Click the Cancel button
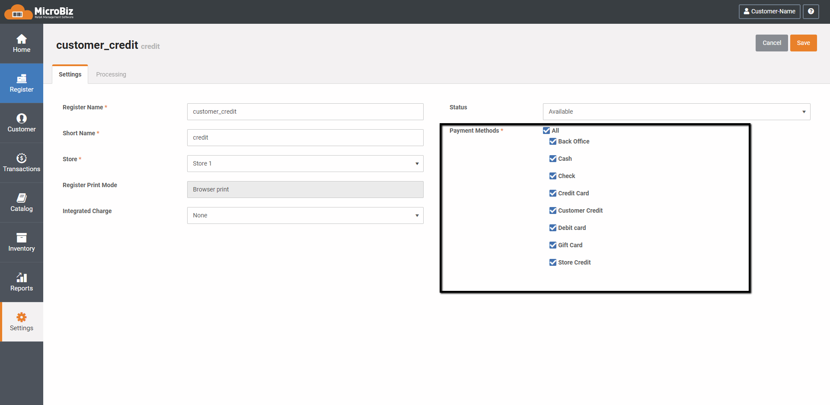Viewport: 830px width, 405px height. click(x=772, y=43)
